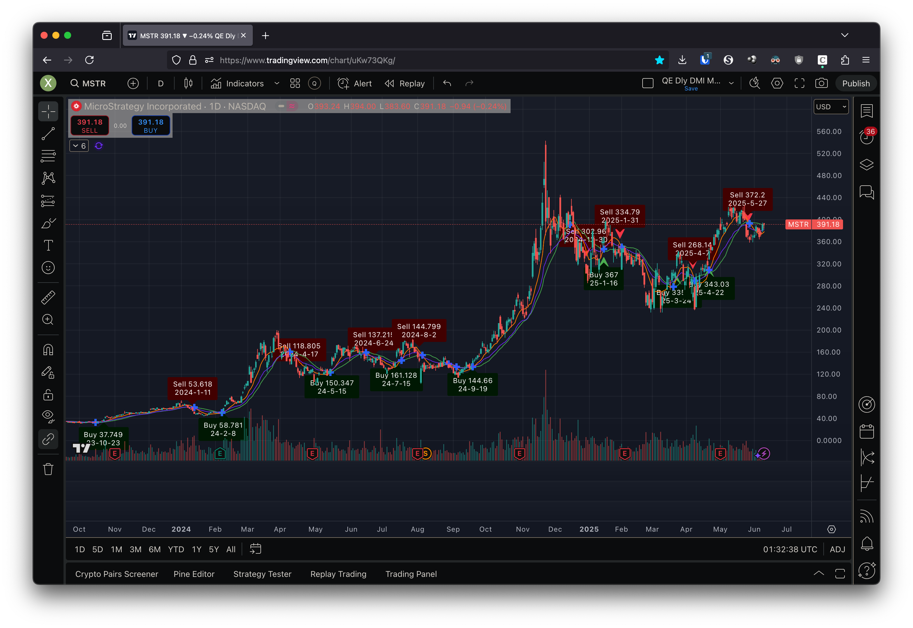Screen dimensions: 913x628
Task: Open the Measure ruler tool
Action: tap(48, 298)
